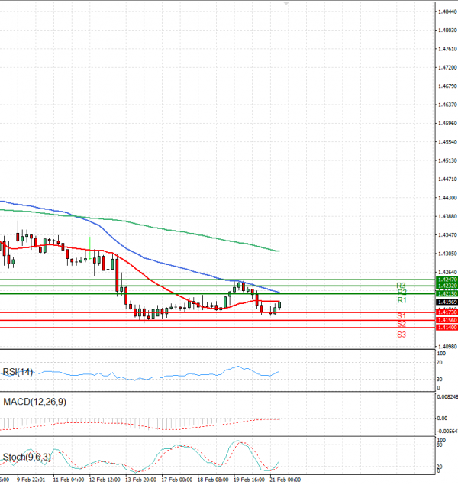
Task: Click the red 1.41400 price tag
Action: point(447,328)
